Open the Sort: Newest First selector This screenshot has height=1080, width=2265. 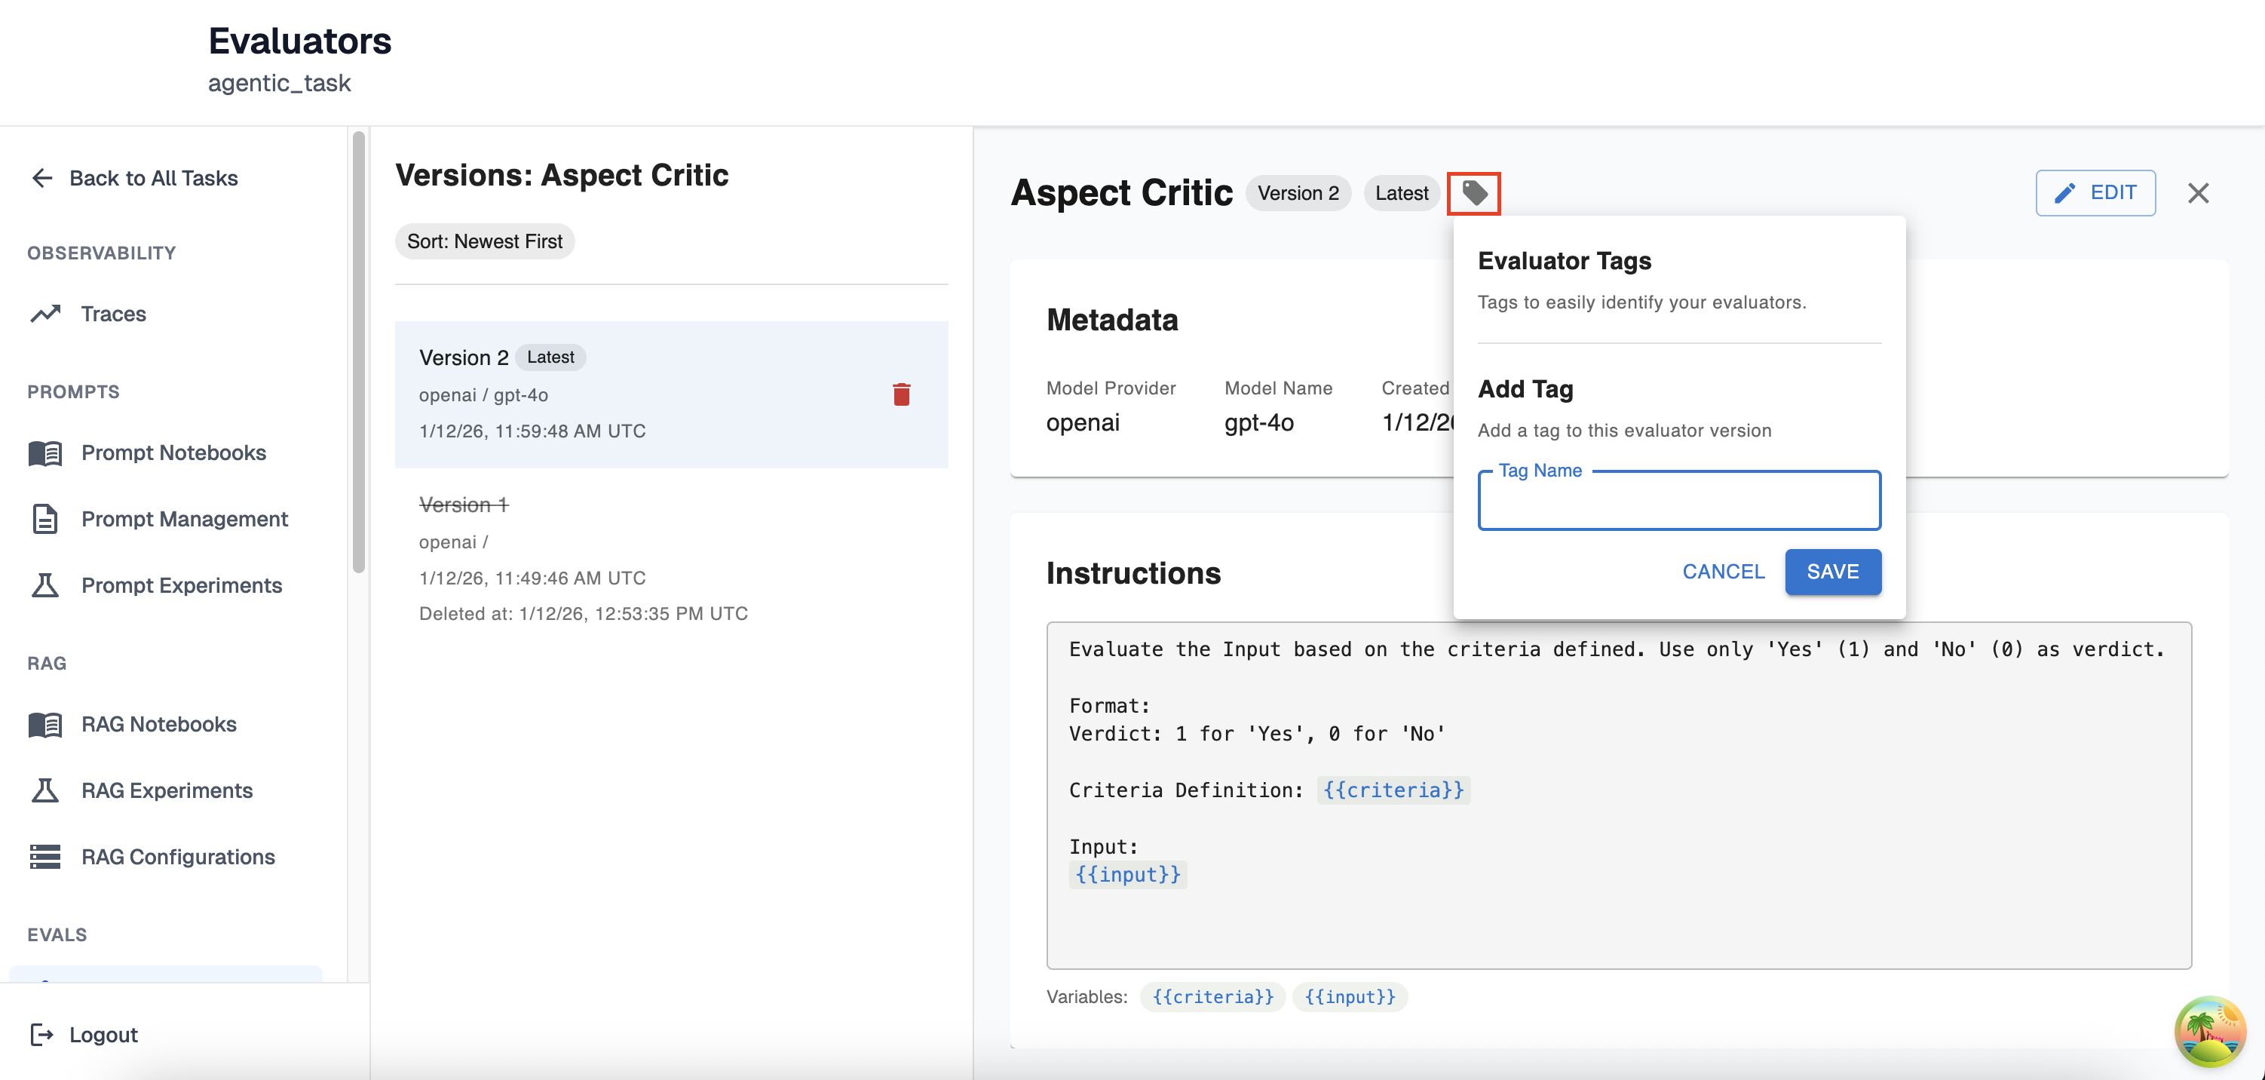[x=485, y=241]
